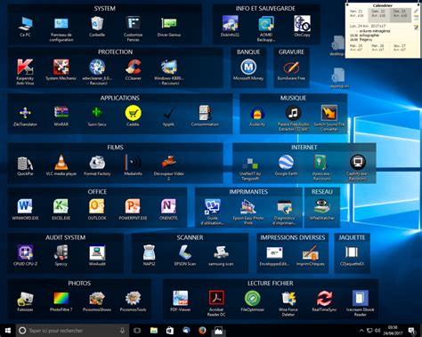Open MediaInfo icon
Screen dimensions: 422x337
[133, 163]
